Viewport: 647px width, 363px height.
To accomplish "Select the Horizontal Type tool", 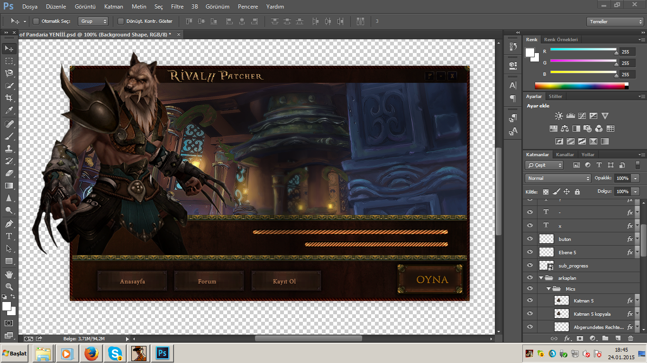I will (9, 236).
